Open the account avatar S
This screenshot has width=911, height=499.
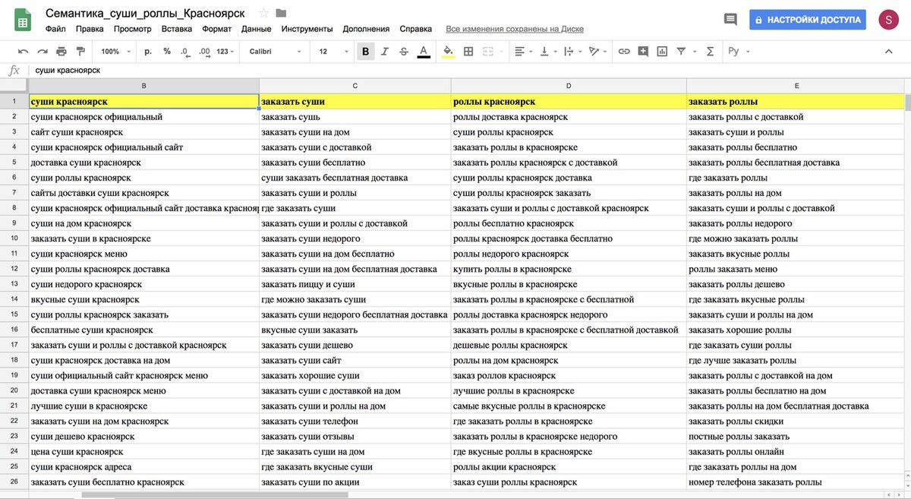coord(889,20)
